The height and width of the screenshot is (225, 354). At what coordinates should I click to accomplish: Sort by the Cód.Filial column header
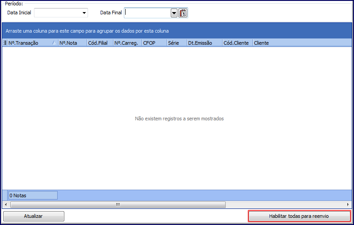pyautogui.click(x=100, y=42)
